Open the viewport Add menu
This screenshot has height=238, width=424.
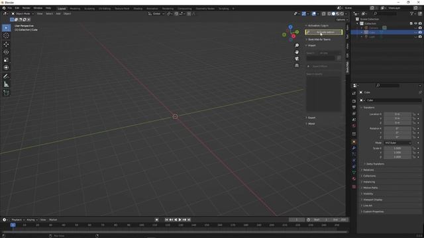[58, 14]
